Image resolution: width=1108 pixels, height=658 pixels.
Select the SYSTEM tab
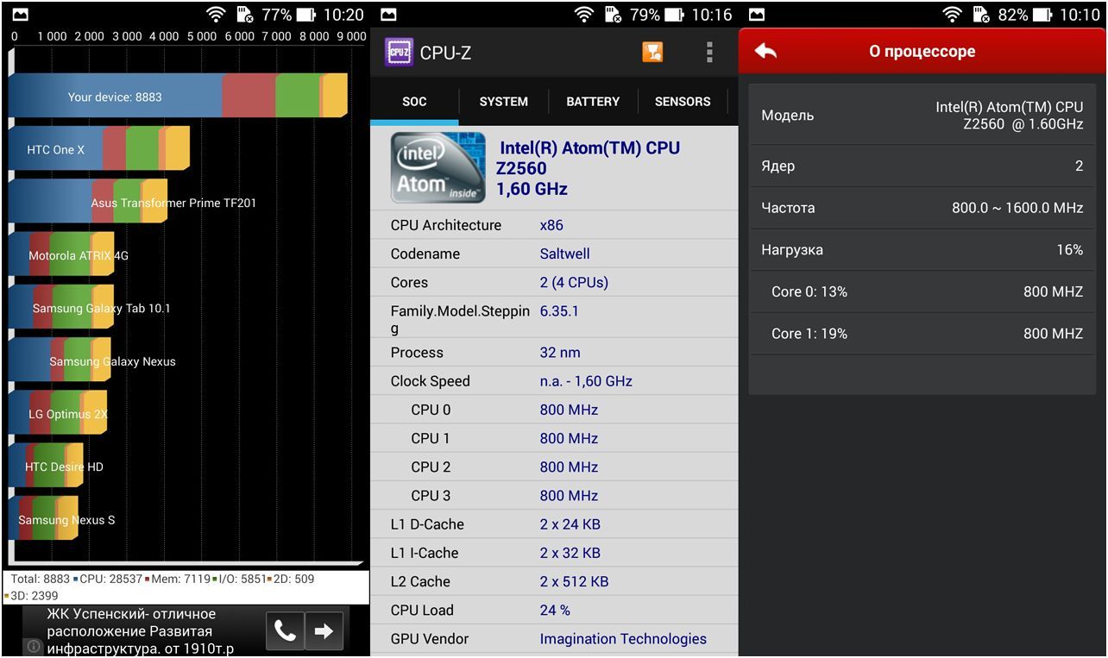[503, 102]
